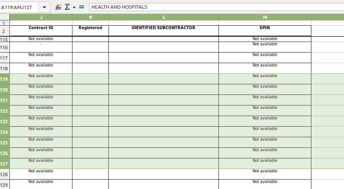Open the Function Wizard
Image resolution: width=344 pixels, height=189 pixels.
click(x=58, y=7)
